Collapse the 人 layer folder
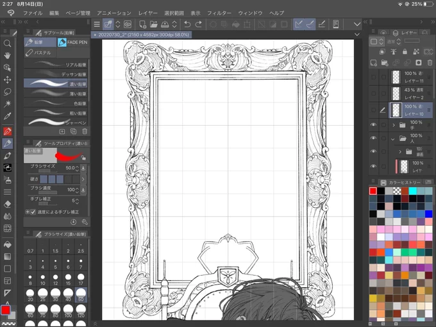This screenshot has width=436, height=327. 393,138
